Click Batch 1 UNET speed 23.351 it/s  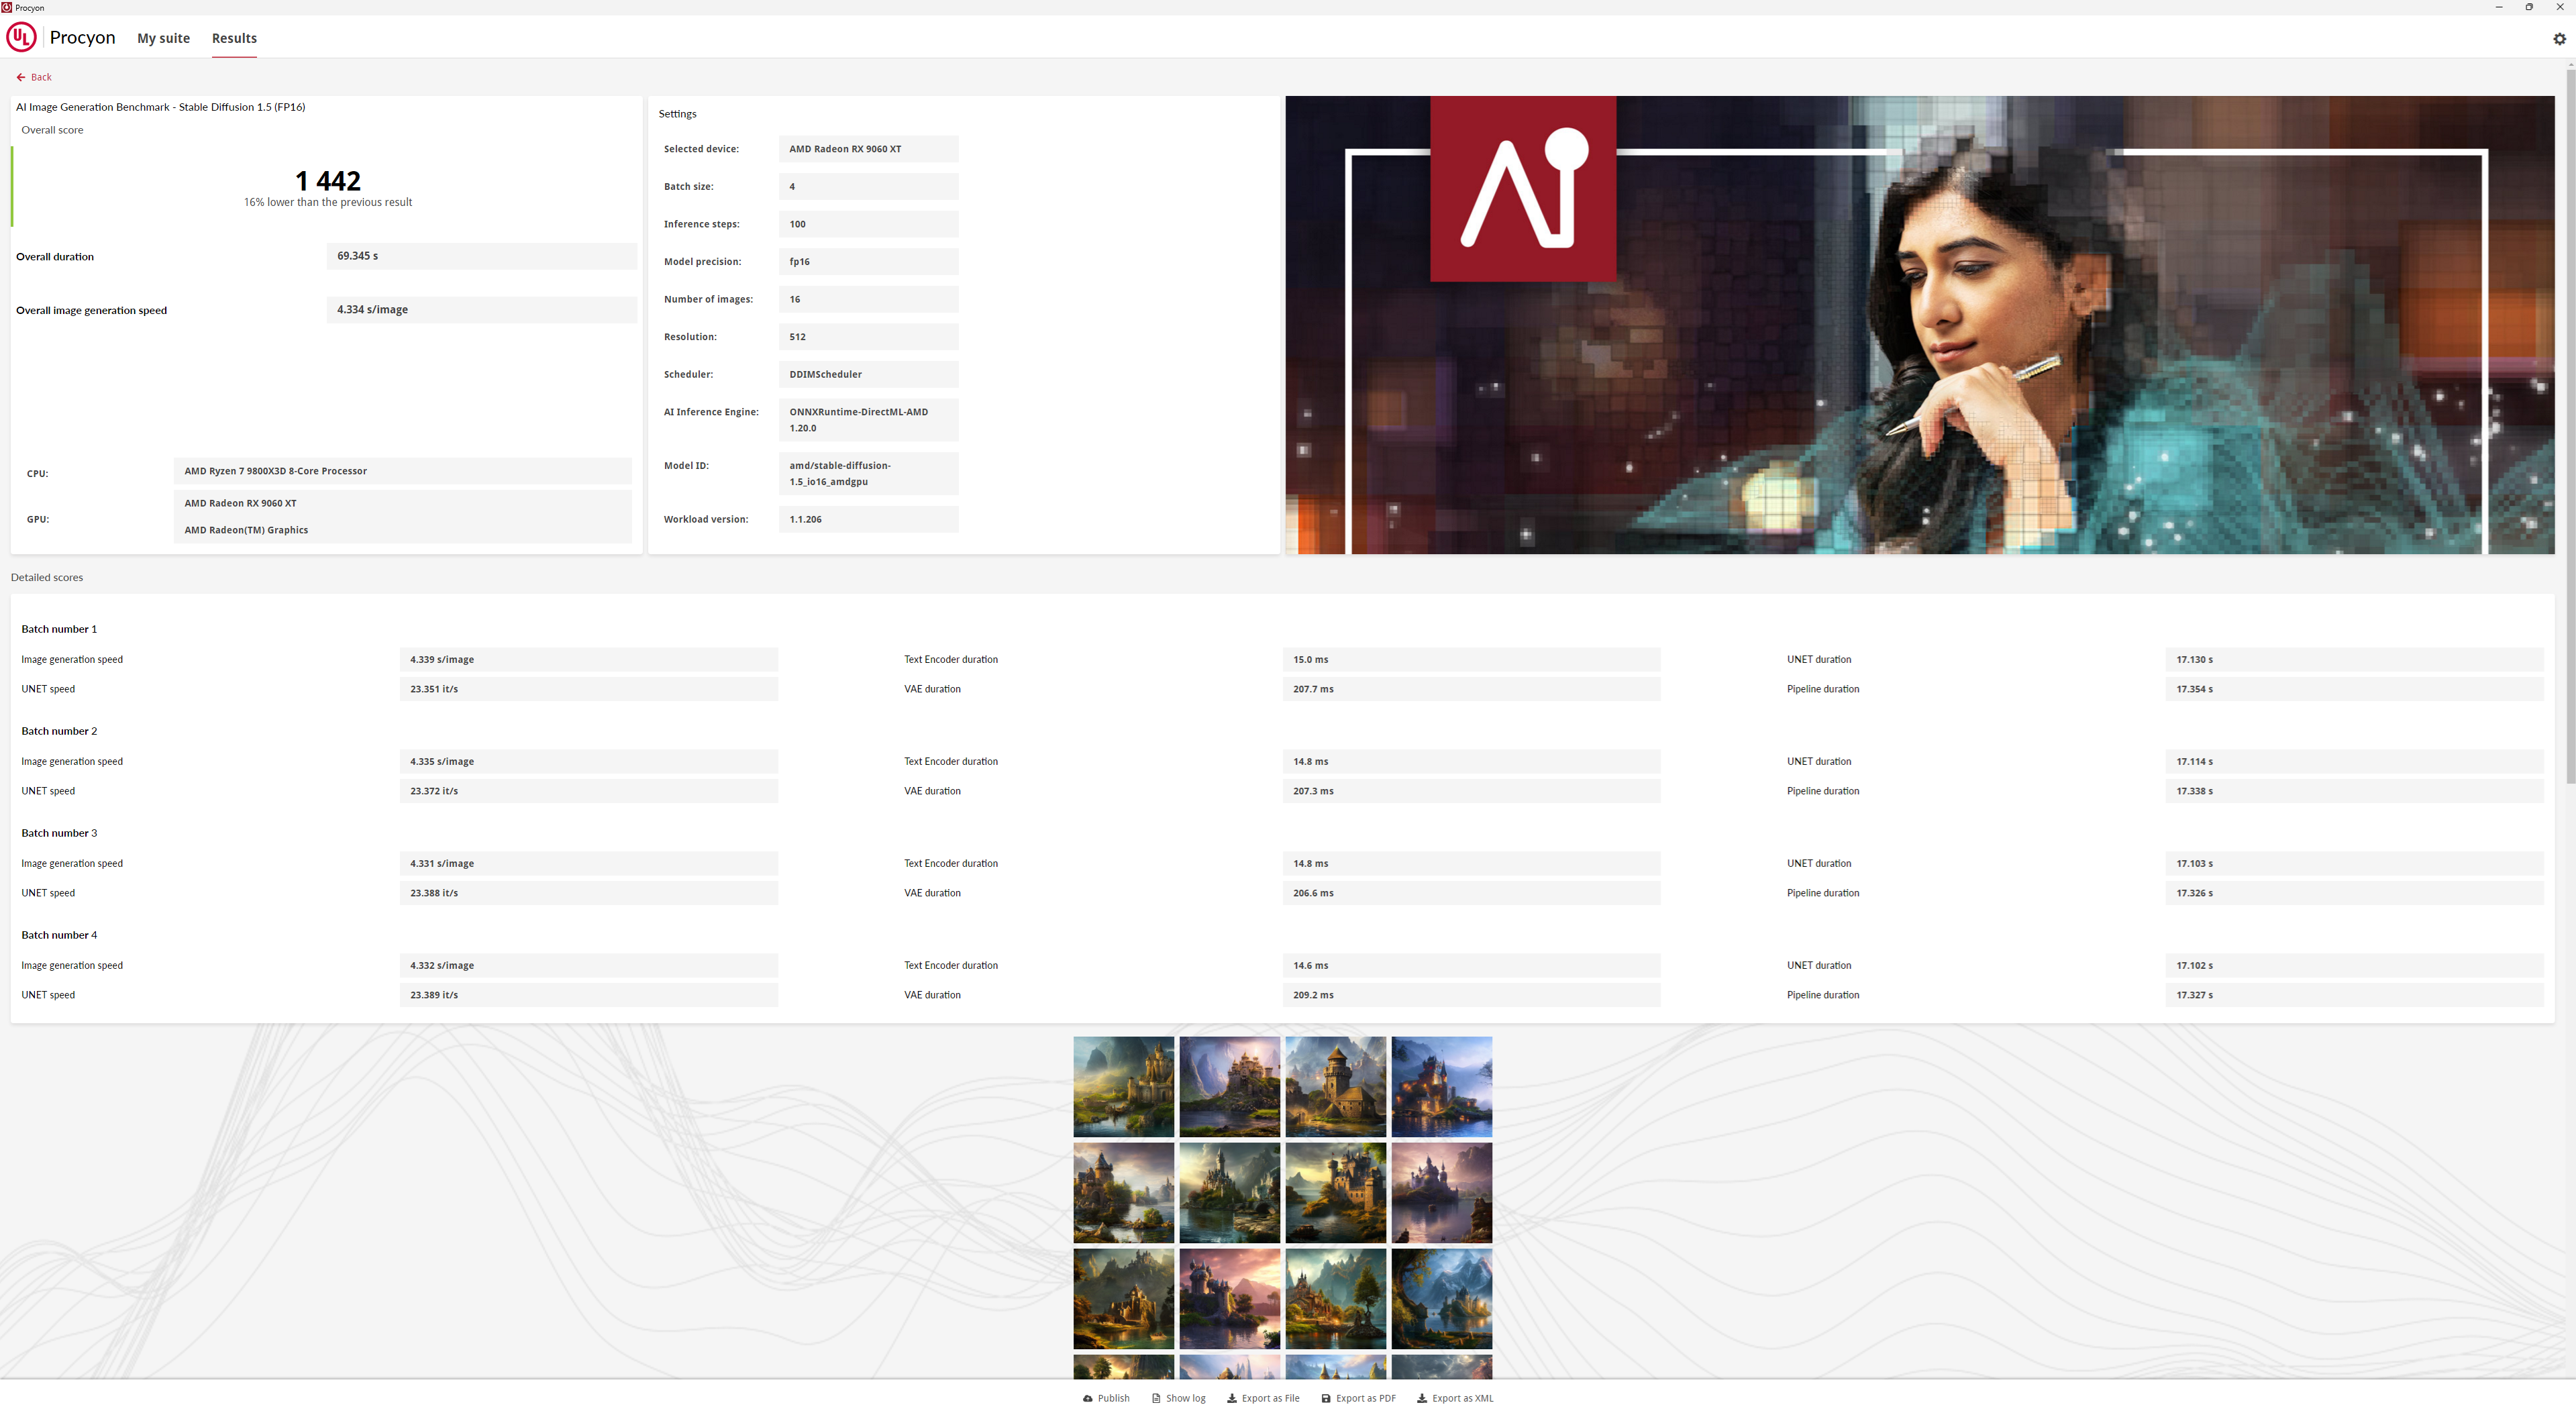(588, 689)
